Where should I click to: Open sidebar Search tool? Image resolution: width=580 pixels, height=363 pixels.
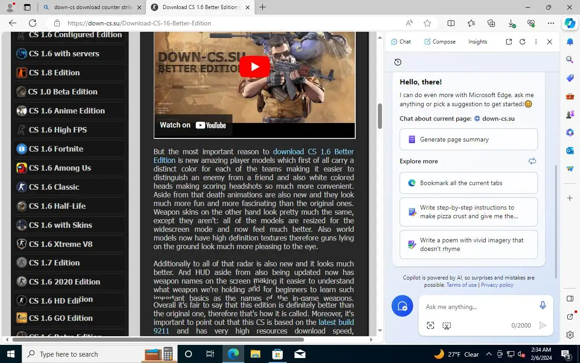point(570,59)
